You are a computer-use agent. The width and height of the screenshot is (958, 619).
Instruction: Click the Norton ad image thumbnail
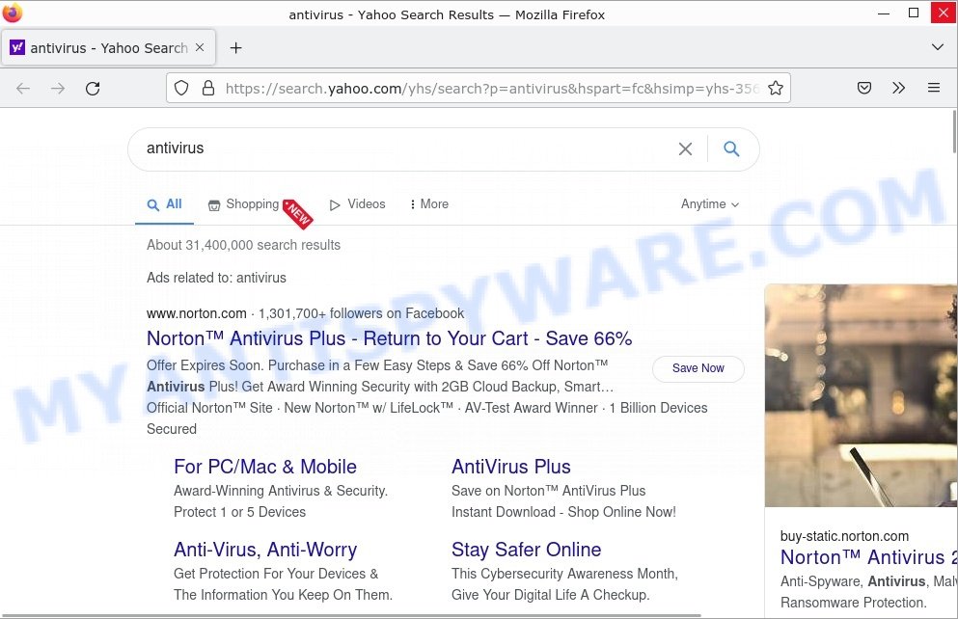tap(861, 395)
